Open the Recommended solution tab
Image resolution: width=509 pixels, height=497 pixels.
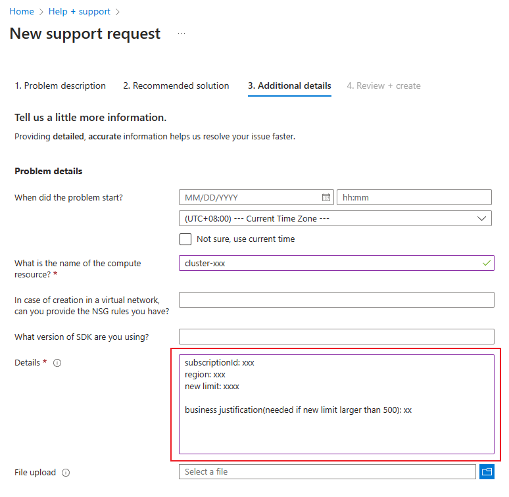pos(176,85)
